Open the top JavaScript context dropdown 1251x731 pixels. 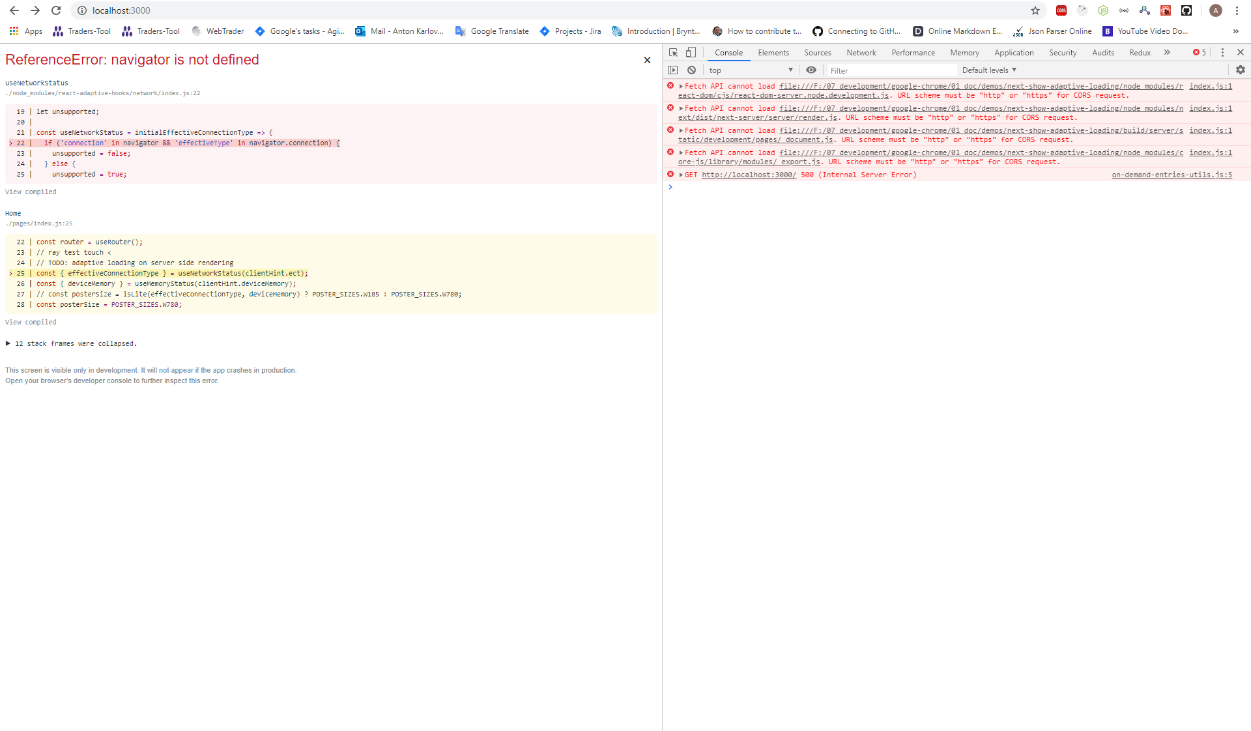(x=751, y=70)
